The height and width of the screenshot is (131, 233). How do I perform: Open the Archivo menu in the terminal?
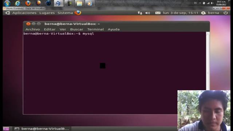[32, 29]
